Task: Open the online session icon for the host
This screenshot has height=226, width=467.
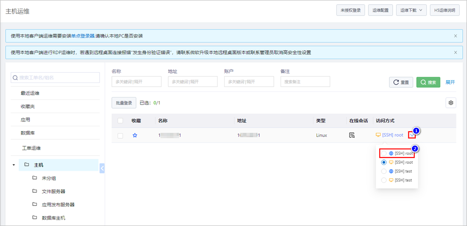Action: pyautogui.click(x=352, y=136)
